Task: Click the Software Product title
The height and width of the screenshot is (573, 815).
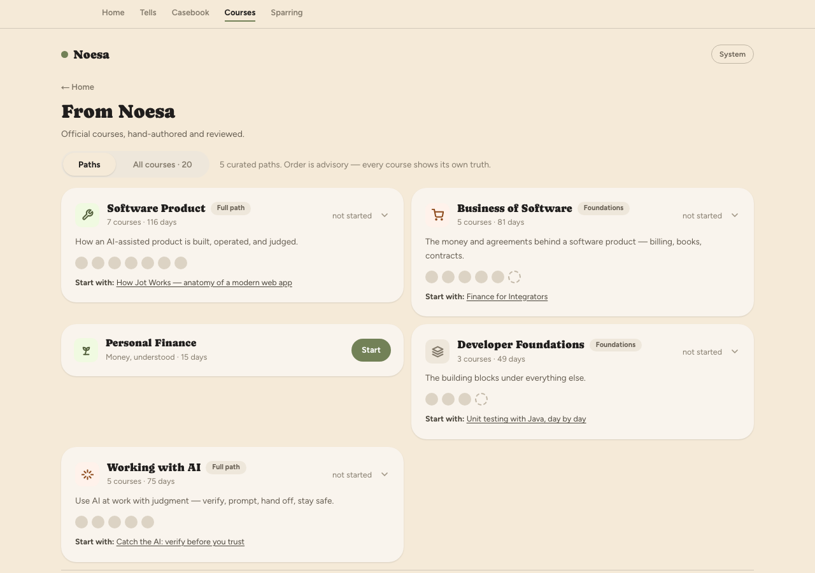Action: [156, 208]
